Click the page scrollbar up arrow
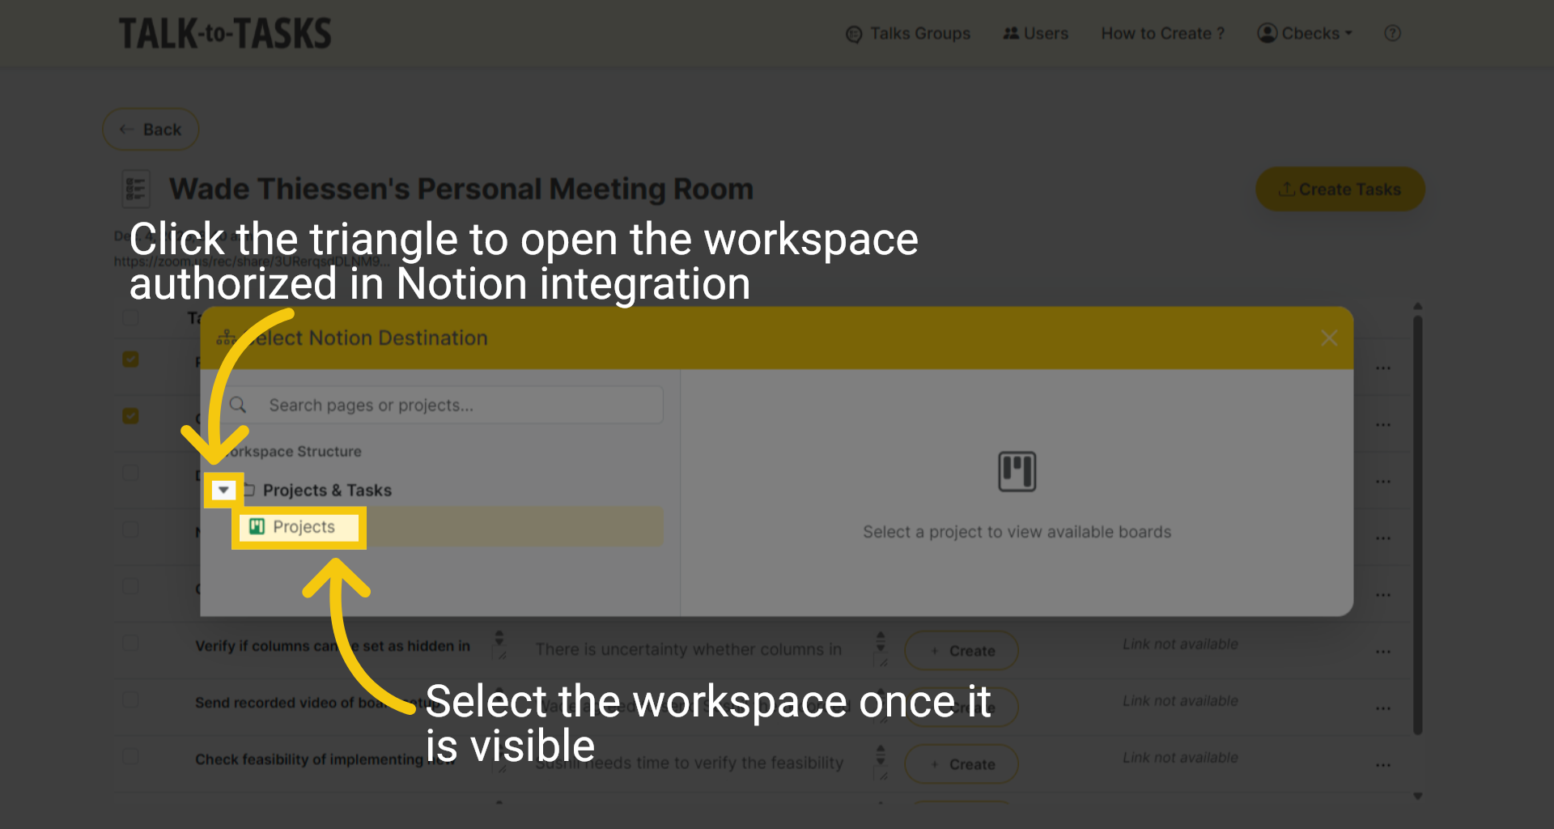The image size is (1554, 829). [1418, 307]
